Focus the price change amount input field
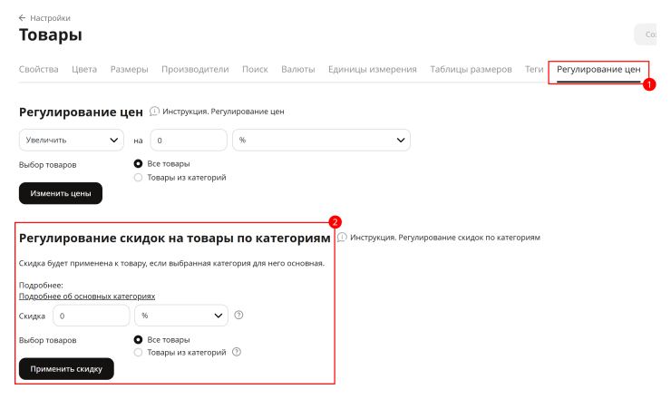 pos(189,140)
